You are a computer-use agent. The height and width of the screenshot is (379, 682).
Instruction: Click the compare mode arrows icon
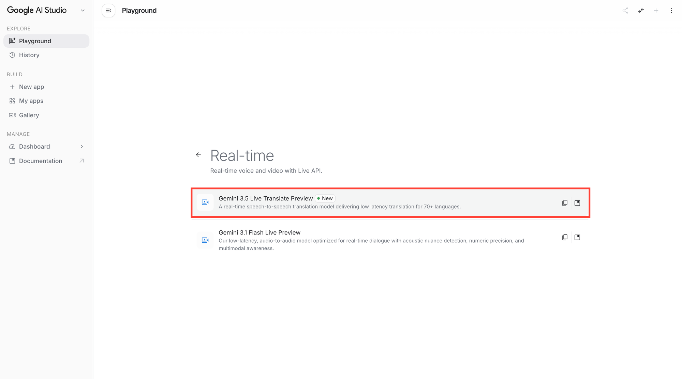click(641, 11)
